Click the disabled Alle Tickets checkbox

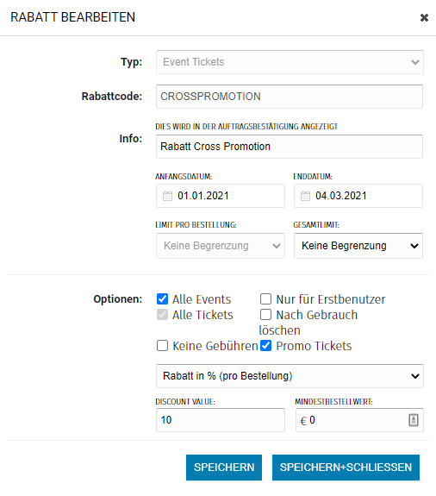162,315
